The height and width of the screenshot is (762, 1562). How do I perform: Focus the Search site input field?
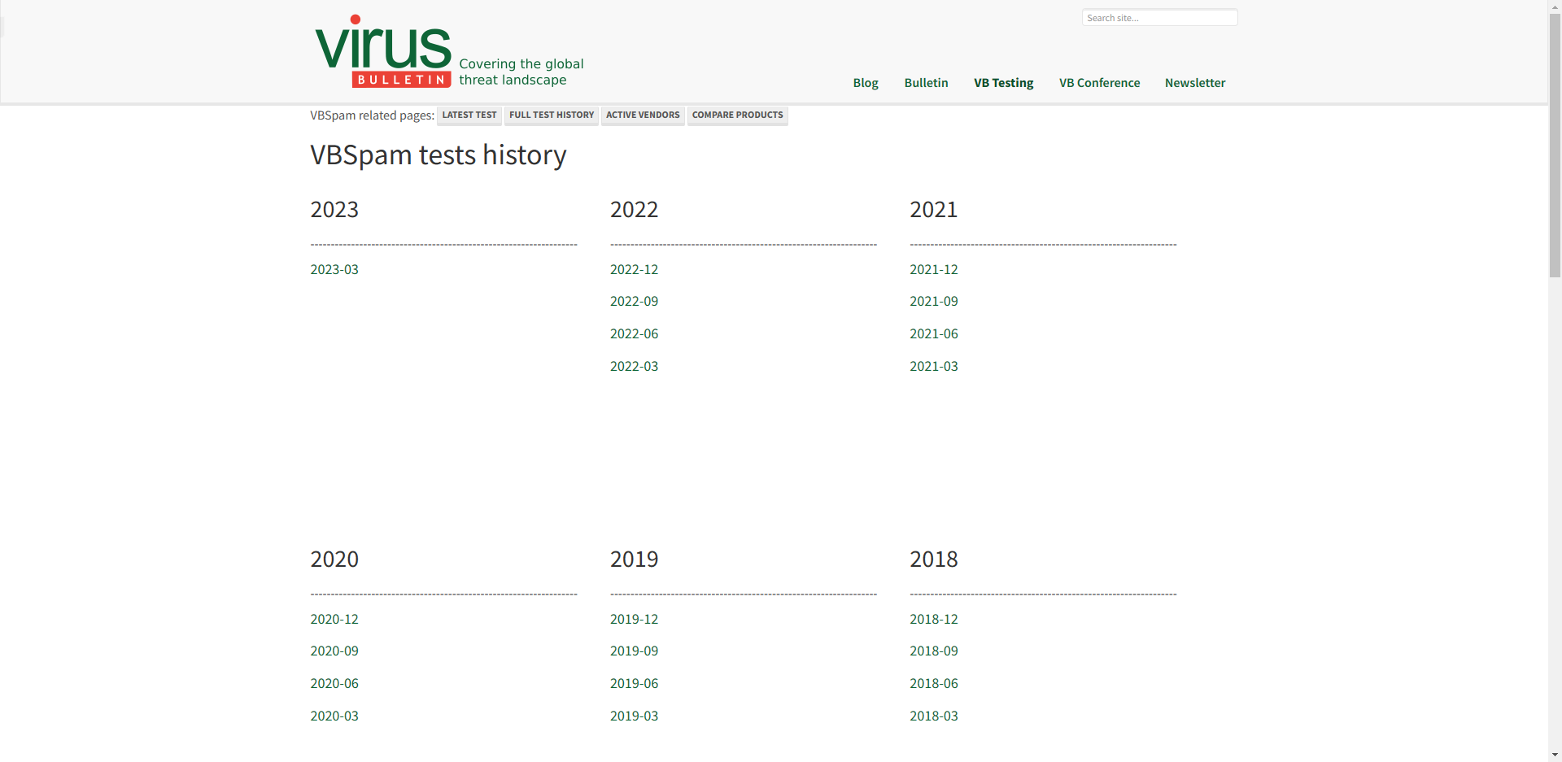pyautogui.click(x=1159, y=18)
